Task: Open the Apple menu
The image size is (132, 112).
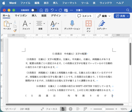Action: coord(4,3)
